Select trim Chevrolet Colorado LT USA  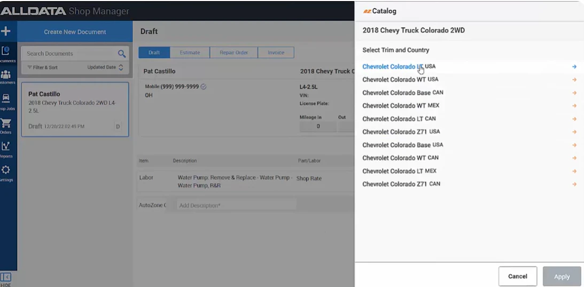(x=399, y=67)
